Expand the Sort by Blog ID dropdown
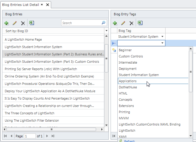Screen dimensions: 196x142 (106, 31)
